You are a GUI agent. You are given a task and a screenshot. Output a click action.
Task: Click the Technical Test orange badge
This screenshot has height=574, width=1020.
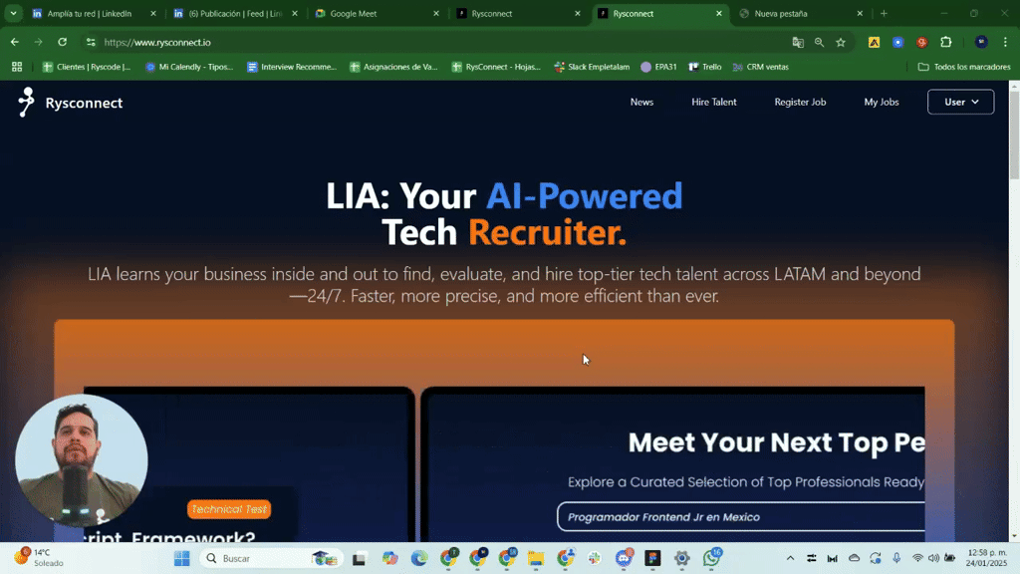229,509
